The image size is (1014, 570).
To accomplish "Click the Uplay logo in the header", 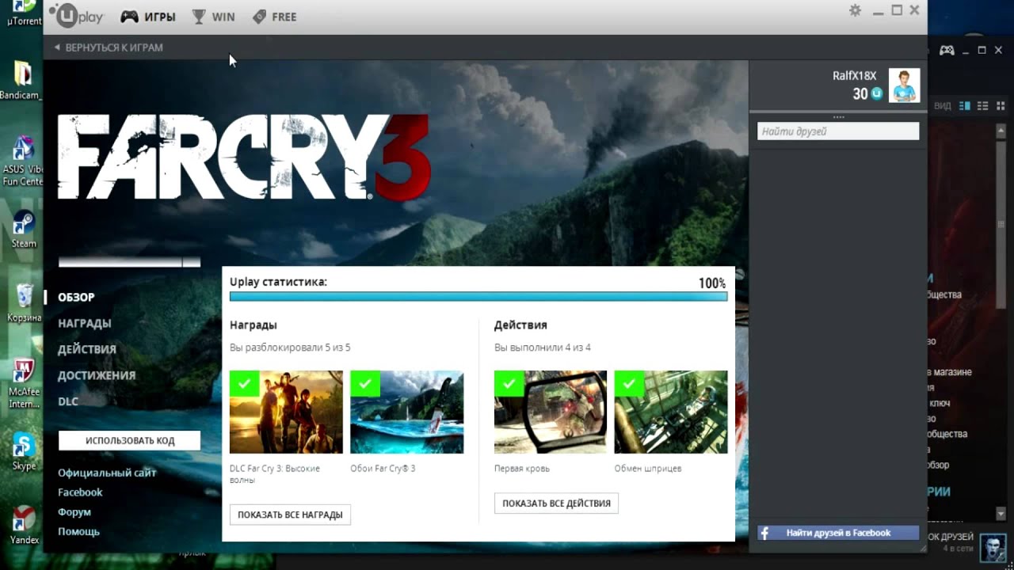I will [76, 16].
